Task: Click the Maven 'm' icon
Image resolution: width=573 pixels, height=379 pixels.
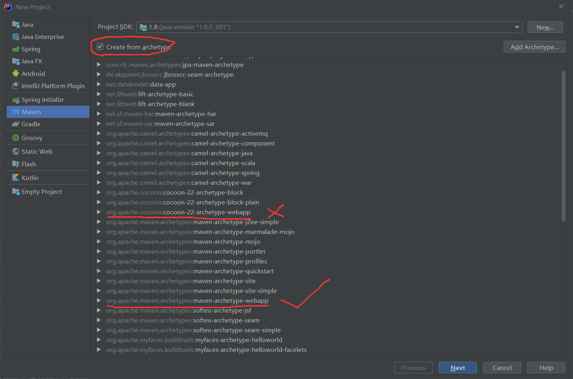Action: (x=16, y=112)
